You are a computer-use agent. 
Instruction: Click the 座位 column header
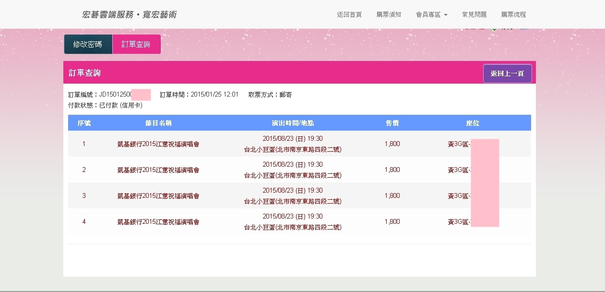473,123
